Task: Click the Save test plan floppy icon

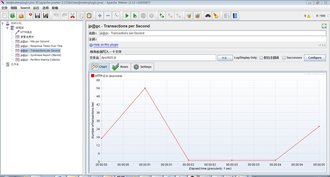Action: [37, 16]
